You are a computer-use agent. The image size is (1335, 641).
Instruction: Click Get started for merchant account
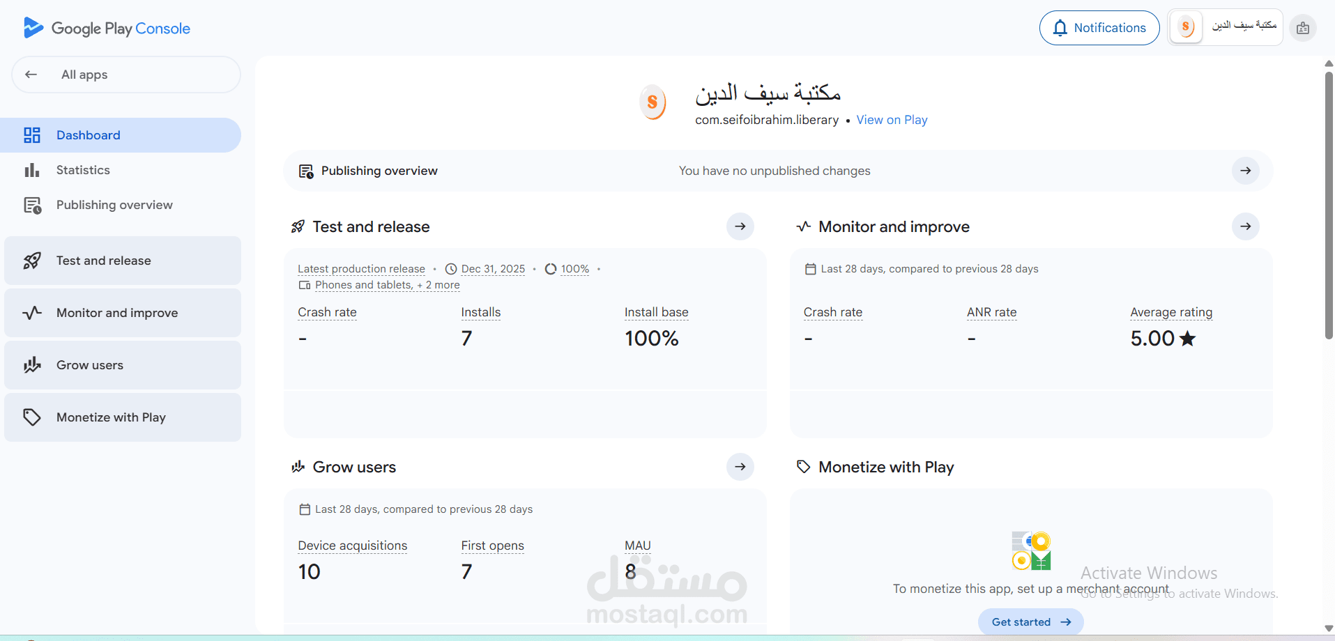click(x=1030, y=622)
